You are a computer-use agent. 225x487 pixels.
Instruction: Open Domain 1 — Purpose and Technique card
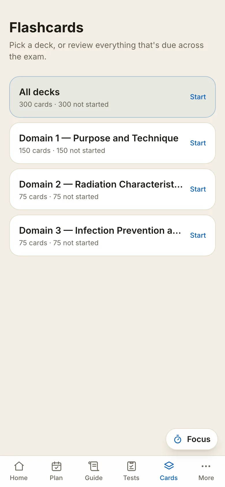click(x=112, y=143)
